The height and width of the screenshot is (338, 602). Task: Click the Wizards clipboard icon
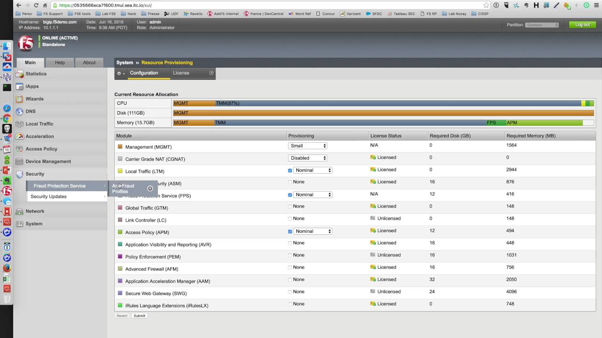coord(19,99)
